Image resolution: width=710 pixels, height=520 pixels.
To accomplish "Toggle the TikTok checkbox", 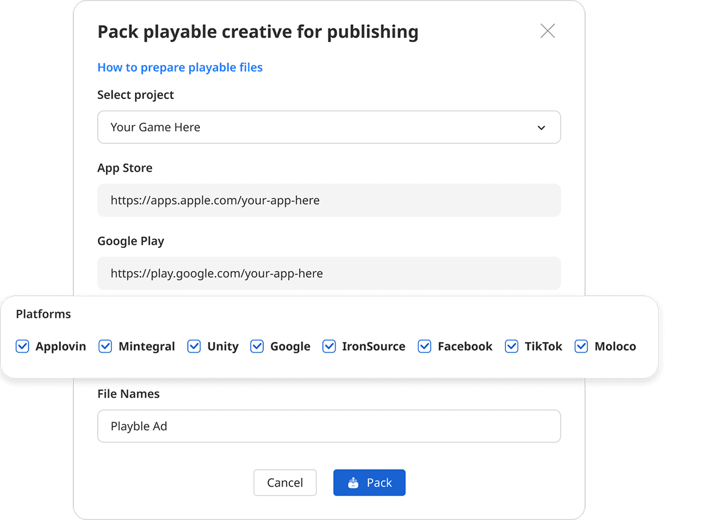I will 512,346.
